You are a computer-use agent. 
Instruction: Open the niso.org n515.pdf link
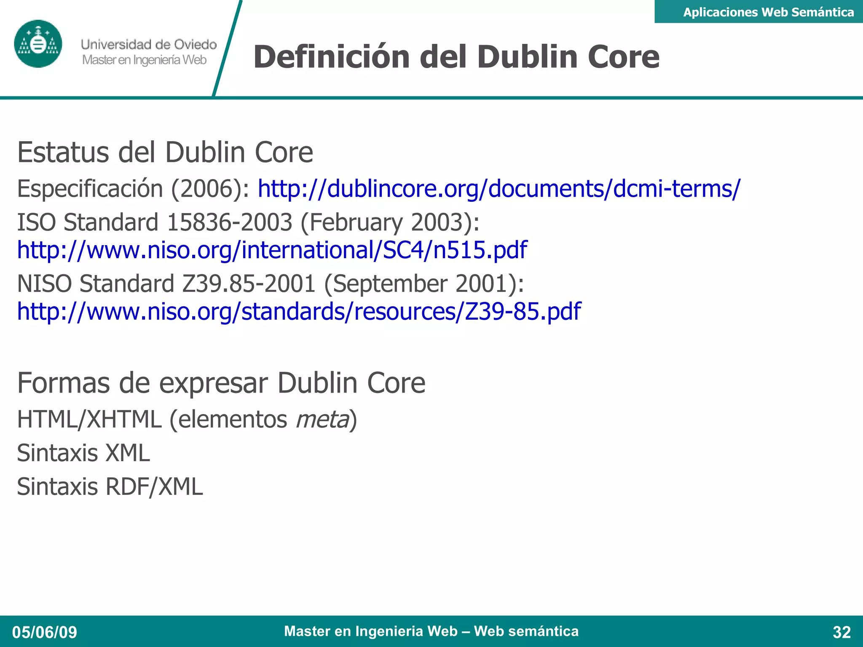pyautogui.click(x=272, y=250)
